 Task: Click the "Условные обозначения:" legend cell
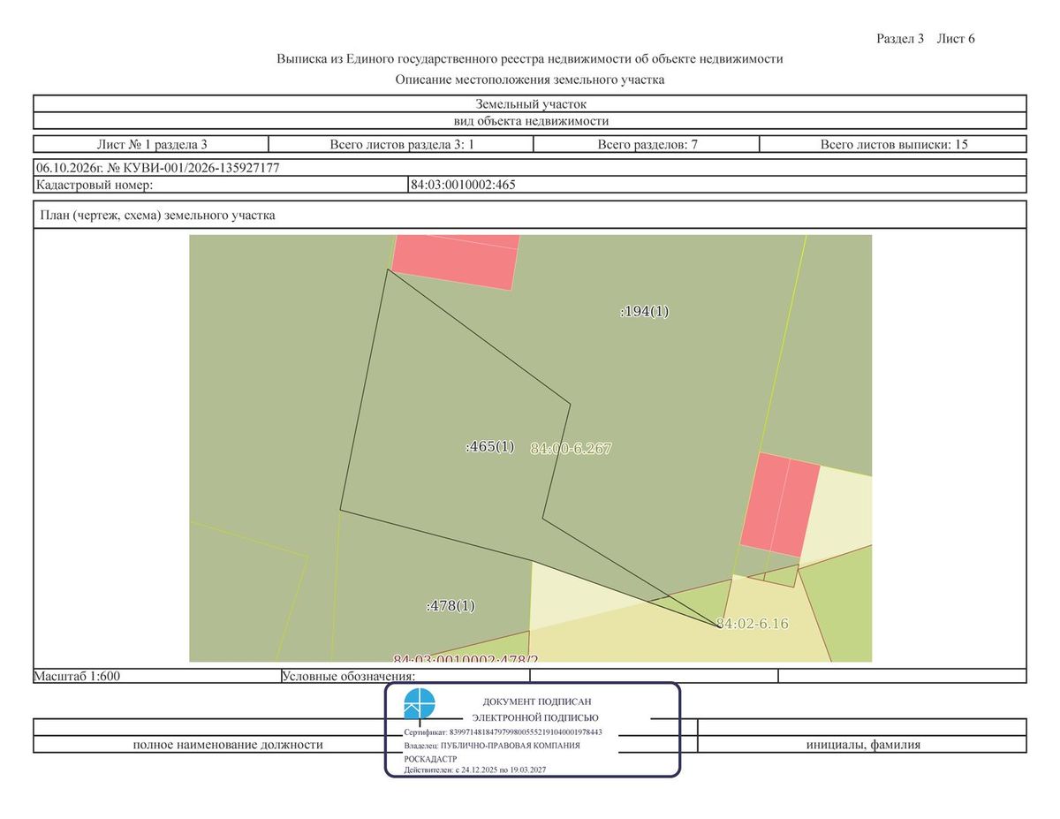(x=405, y=676)
